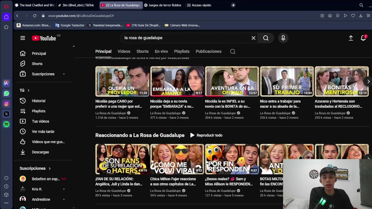Open X Twitter in Opera sidebar

tap(6, 114)
